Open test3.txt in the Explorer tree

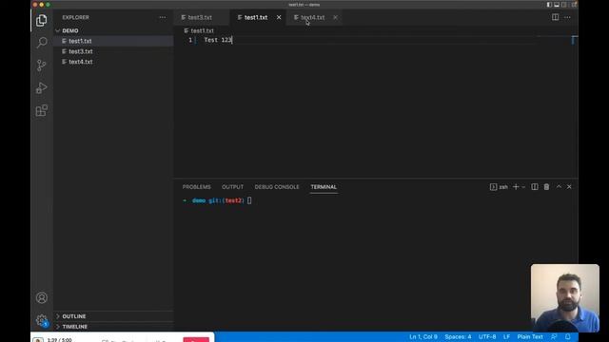114,51
